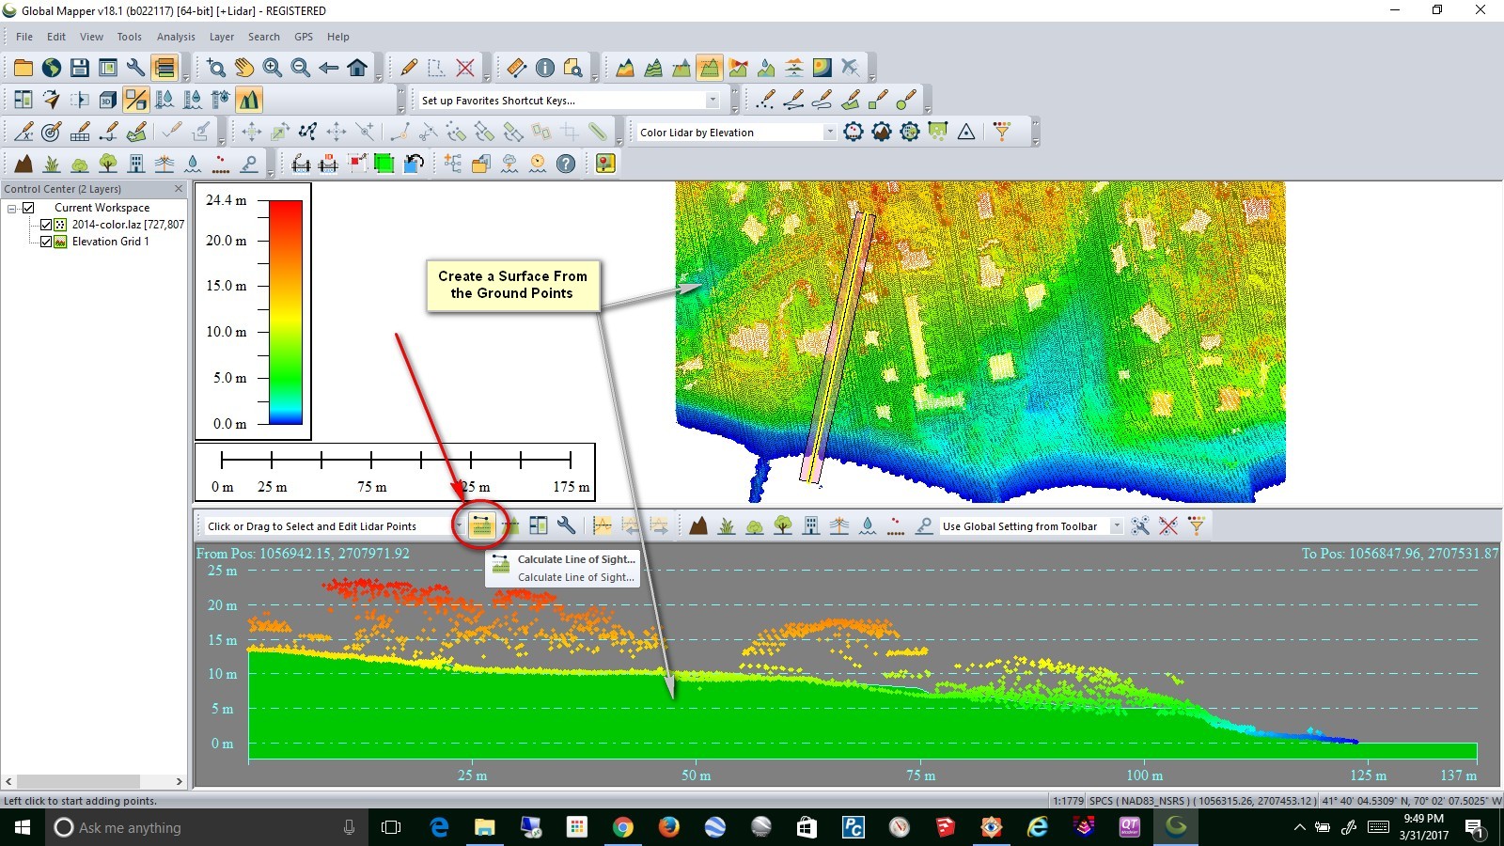Image resolution: width=1504 pixels, height=846 pixels.
Task: Toggle the Control Center layers icon
Action: click(x=164, y=68)
